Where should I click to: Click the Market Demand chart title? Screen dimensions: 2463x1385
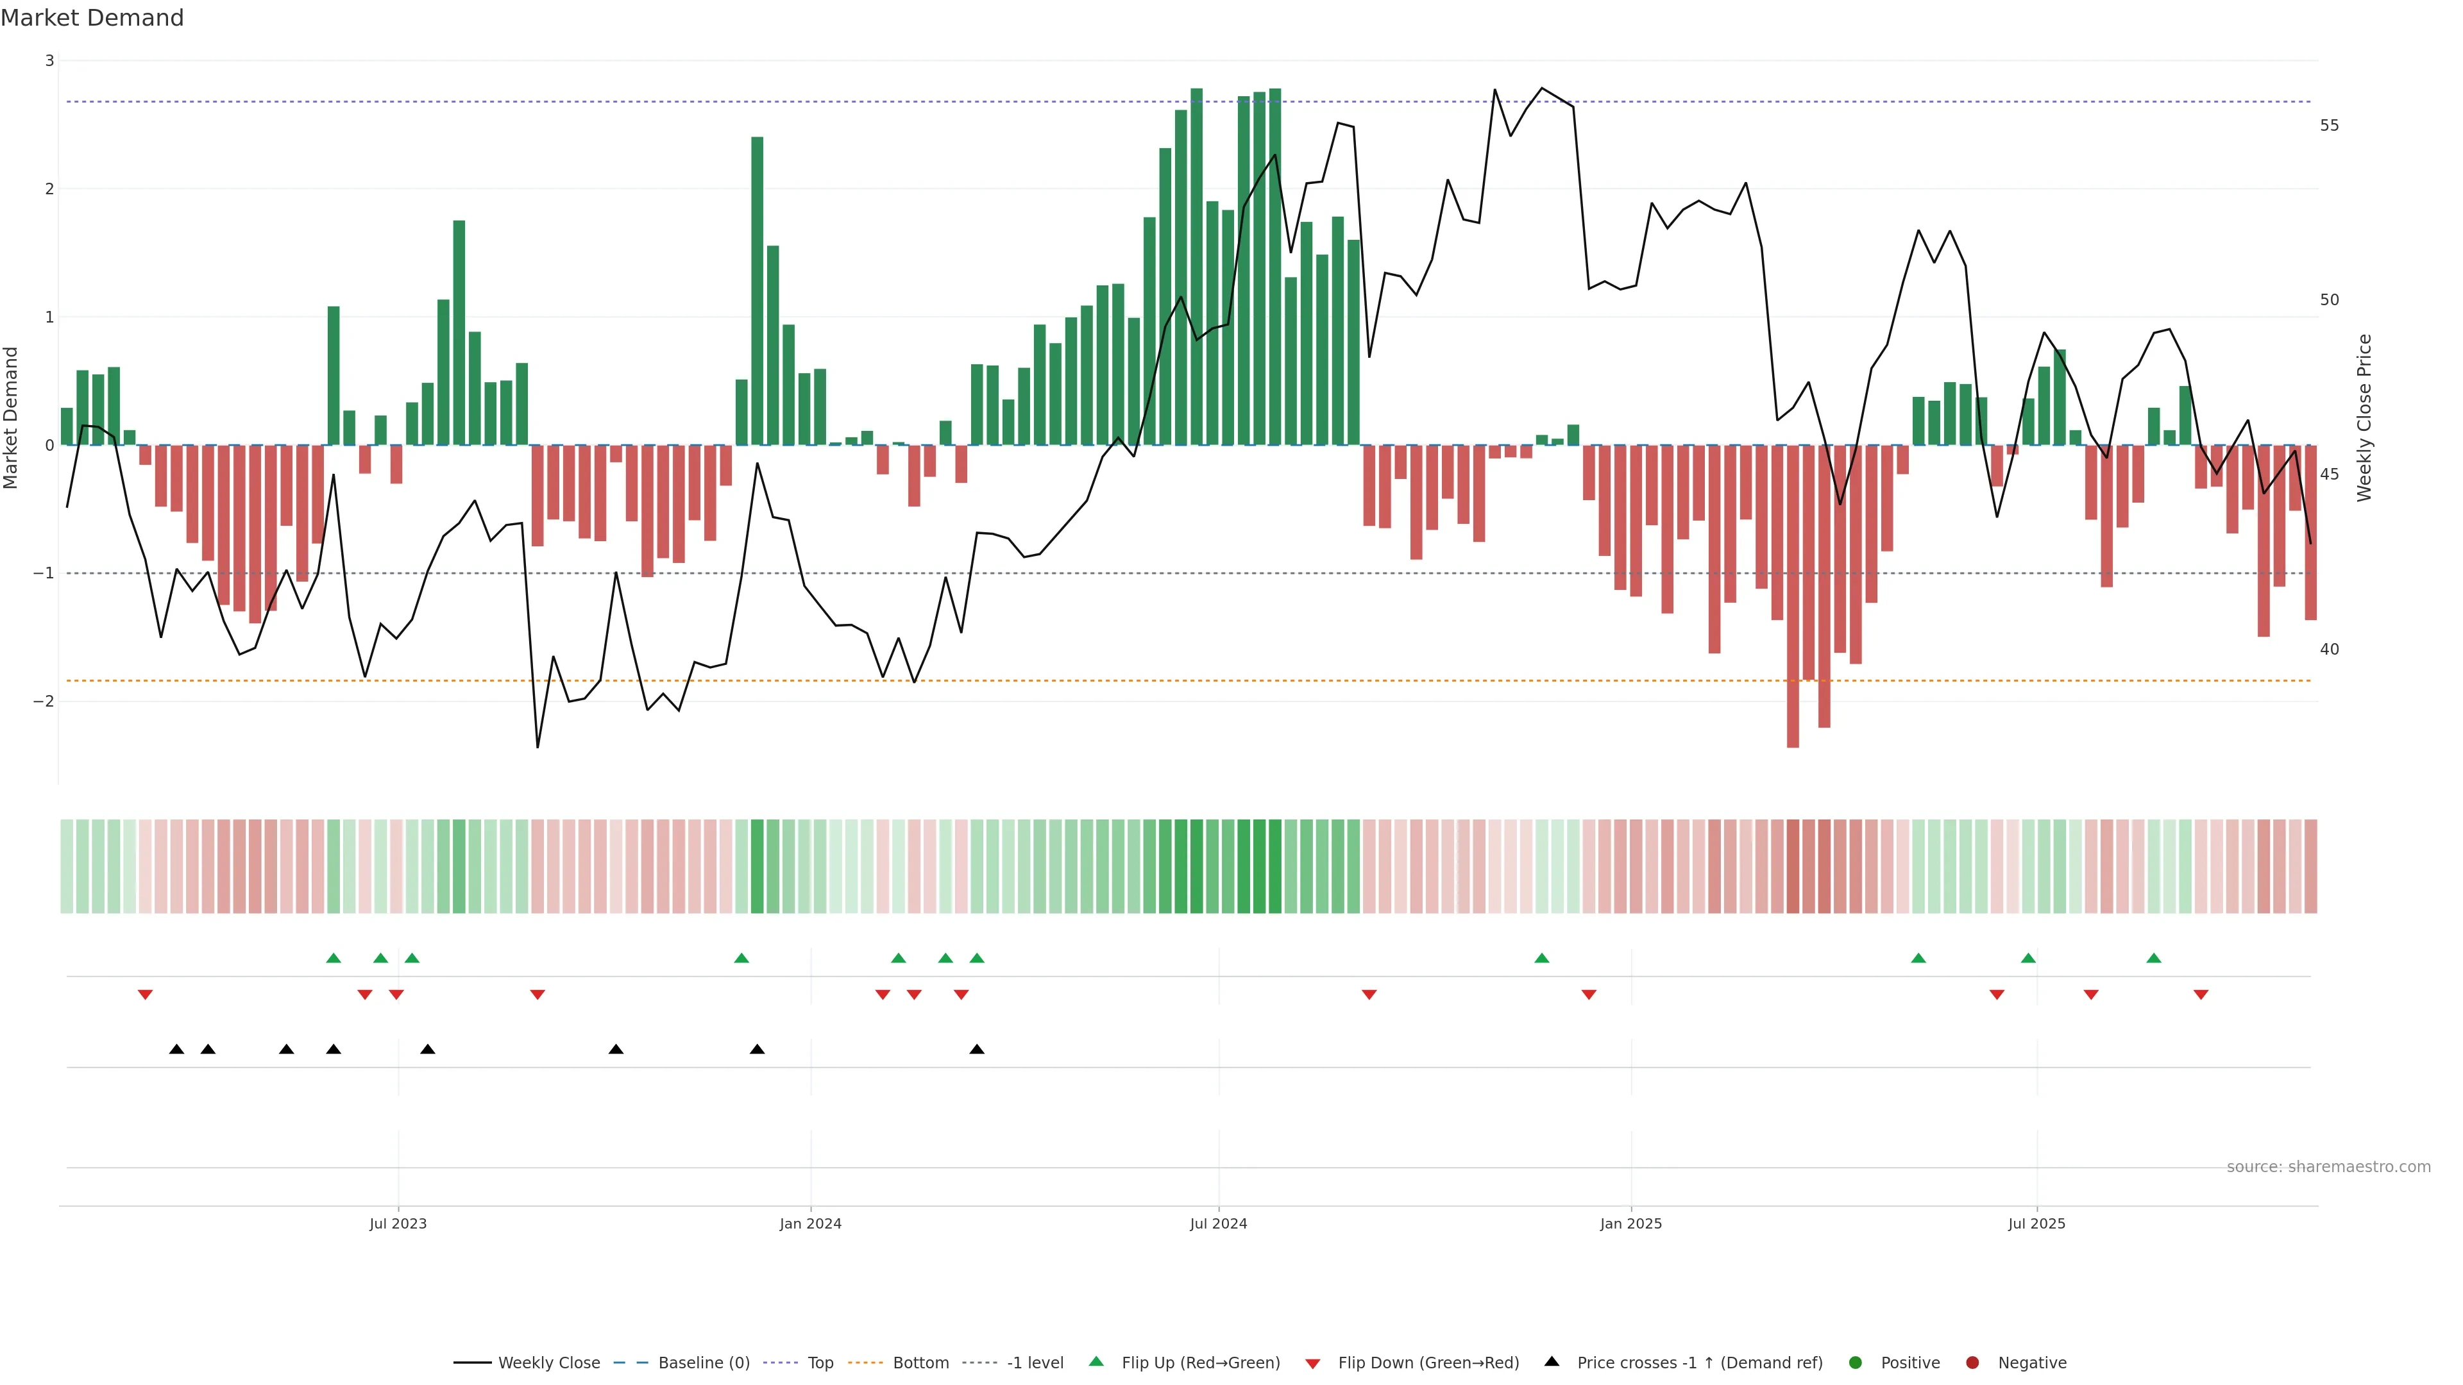[x=92, y=18]
